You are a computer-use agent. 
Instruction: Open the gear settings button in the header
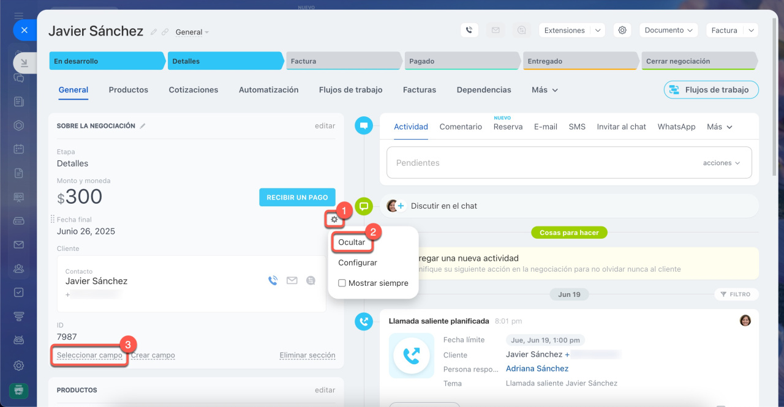(x=622, y=30)
